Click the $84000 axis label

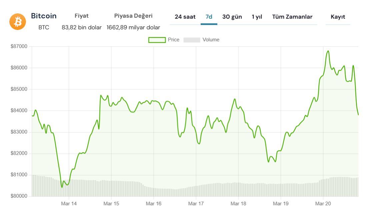[x=19, y=110]
